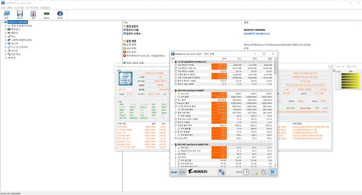Expand the 그래픽 어댑터 (GPU) tree node

tap(6, 40)
